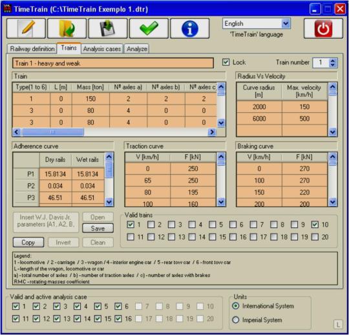Click Insert W.J. Davis Jr. parameters button

coord(46,222)
